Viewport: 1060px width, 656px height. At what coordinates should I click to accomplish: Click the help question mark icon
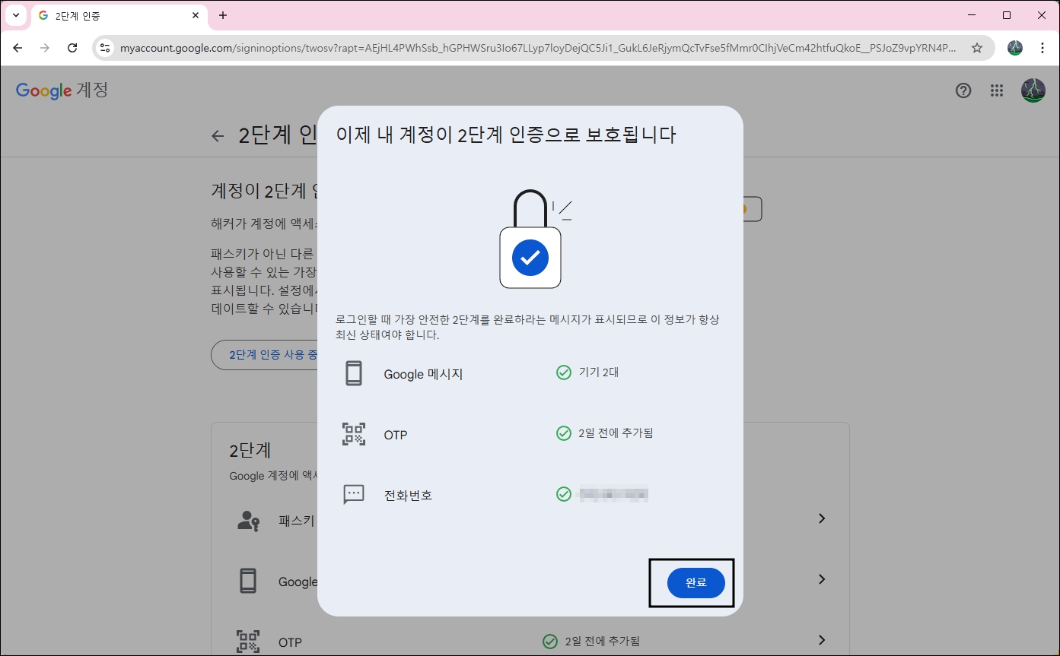(x=963, y=90)
